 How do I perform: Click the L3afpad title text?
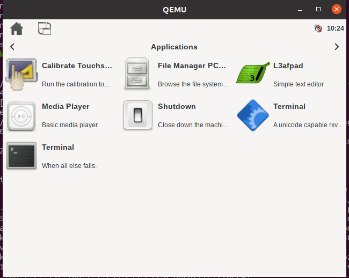(288, 65)
